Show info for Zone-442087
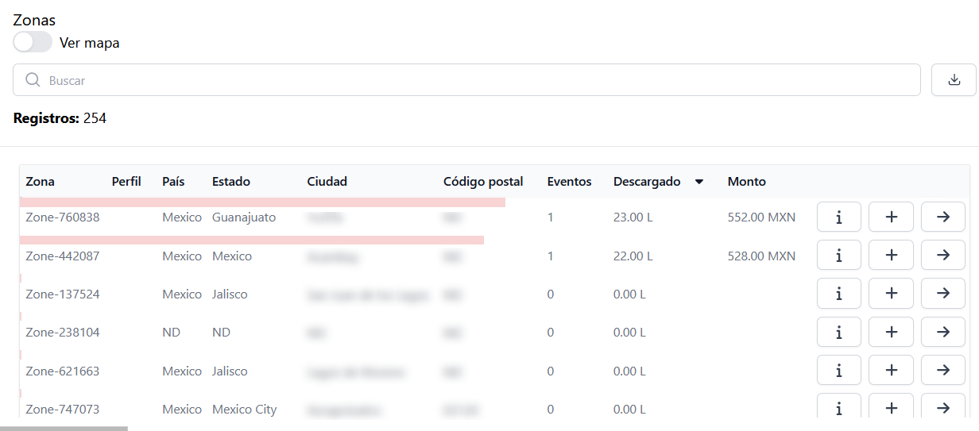 pos(838,256)
